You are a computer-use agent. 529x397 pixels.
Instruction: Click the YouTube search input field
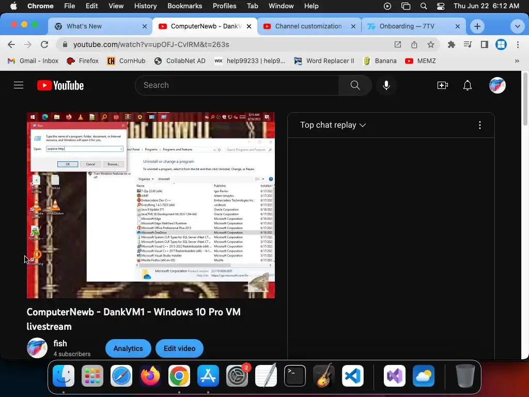[237, 85]
